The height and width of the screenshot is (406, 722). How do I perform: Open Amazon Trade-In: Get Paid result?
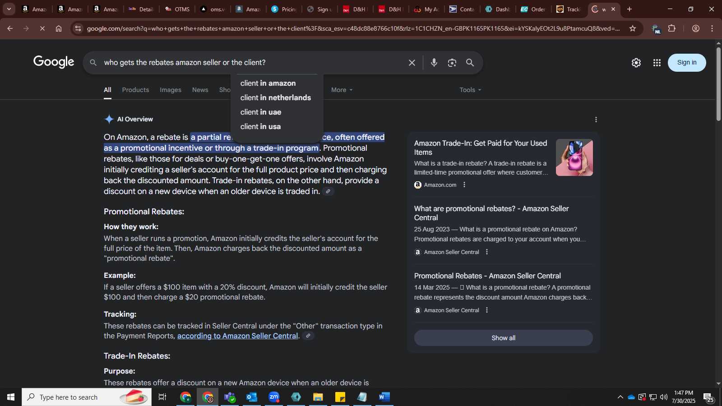(x=481, y=148)
